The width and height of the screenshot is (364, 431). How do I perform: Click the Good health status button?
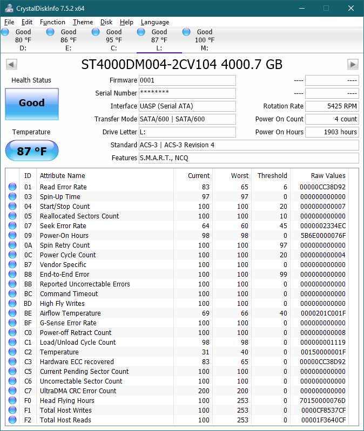tap(31, 104)
